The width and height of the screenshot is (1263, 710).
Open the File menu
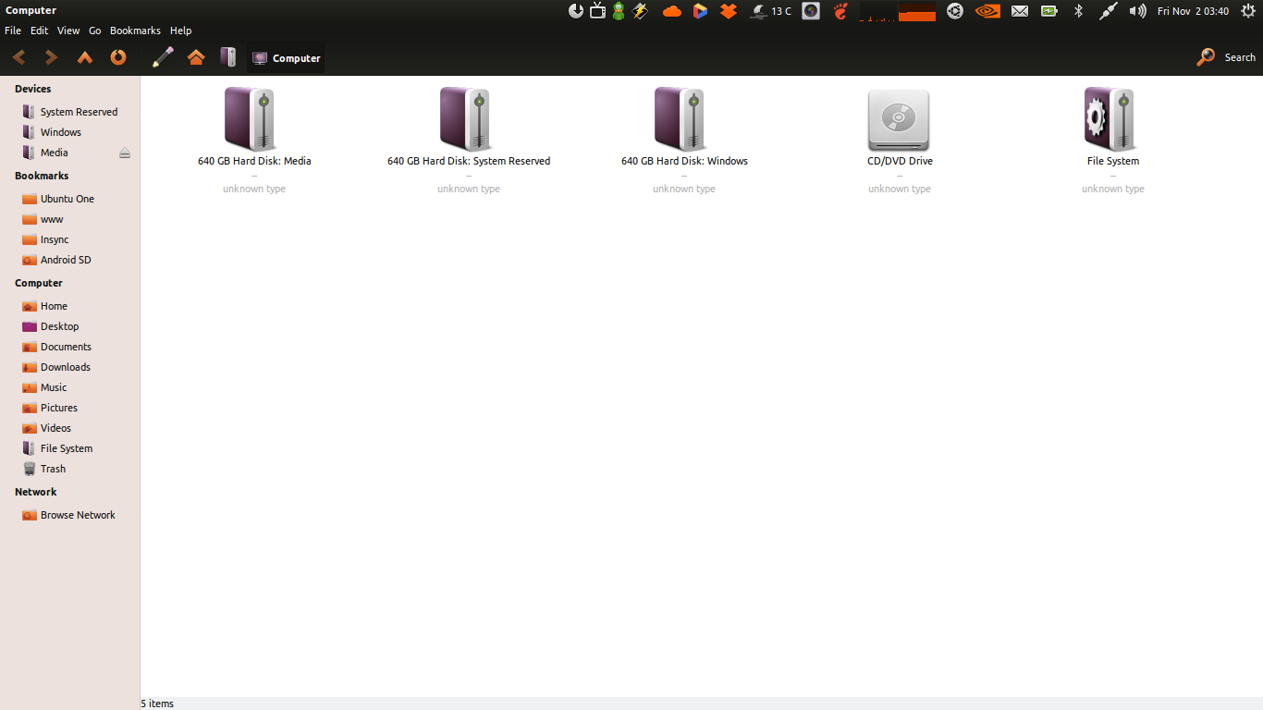point(13,31)
